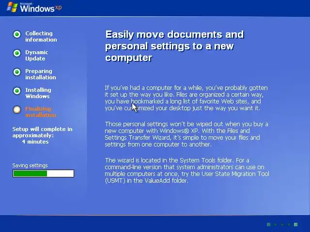Click the orange "Finalizing installation" label
Screen dimensions: 310x232
tap(41, 112)
